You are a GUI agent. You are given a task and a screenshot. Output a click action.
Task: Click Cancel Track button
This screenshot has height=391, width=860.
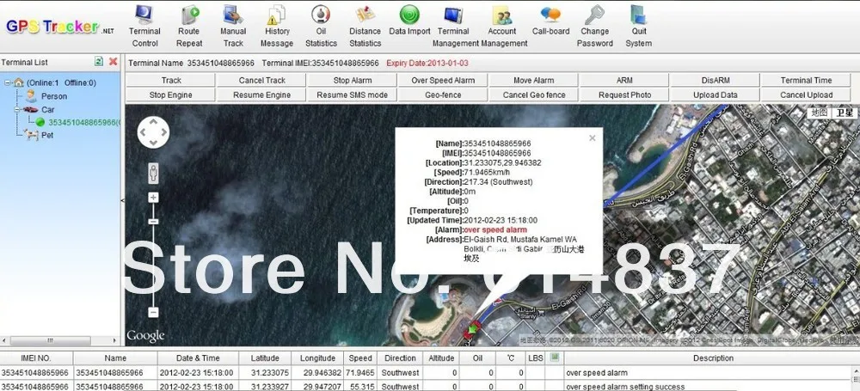(x=261, y=80)
